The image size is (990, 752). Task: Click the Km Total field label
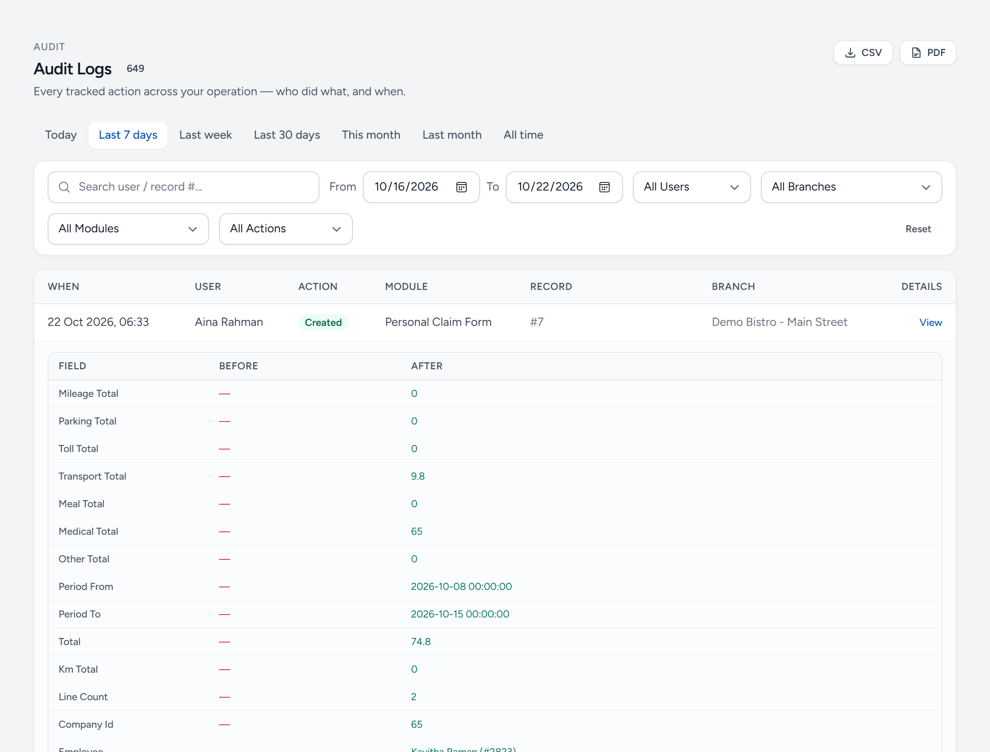pos(78,669)
